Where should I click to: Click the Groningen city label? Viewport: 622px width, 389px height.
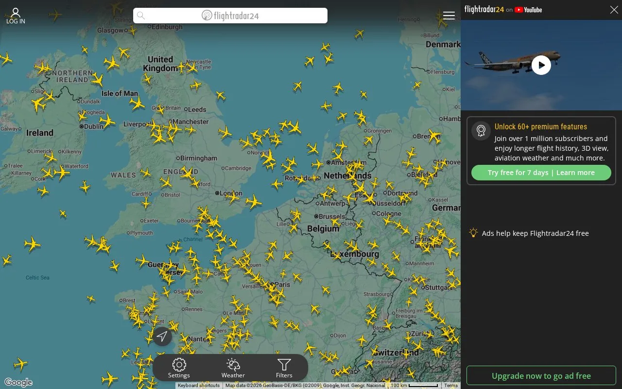point(380,131)
